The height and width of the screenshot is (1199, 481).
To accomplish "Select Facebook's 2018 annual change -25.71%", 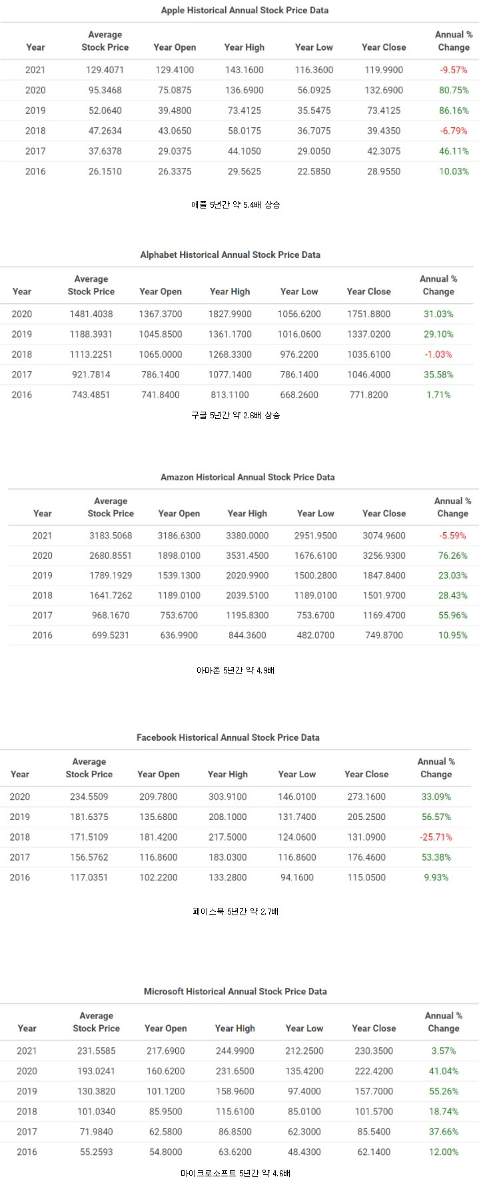I will point(436,837).
